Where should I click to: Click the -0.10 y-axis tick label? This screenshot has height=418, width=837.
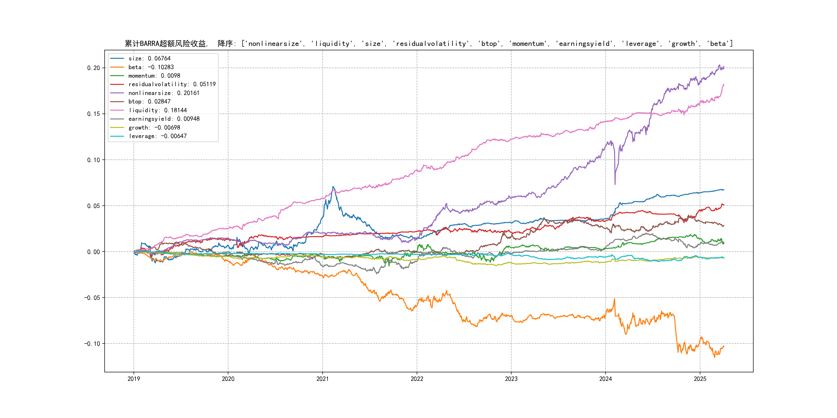tap(92, 344)
